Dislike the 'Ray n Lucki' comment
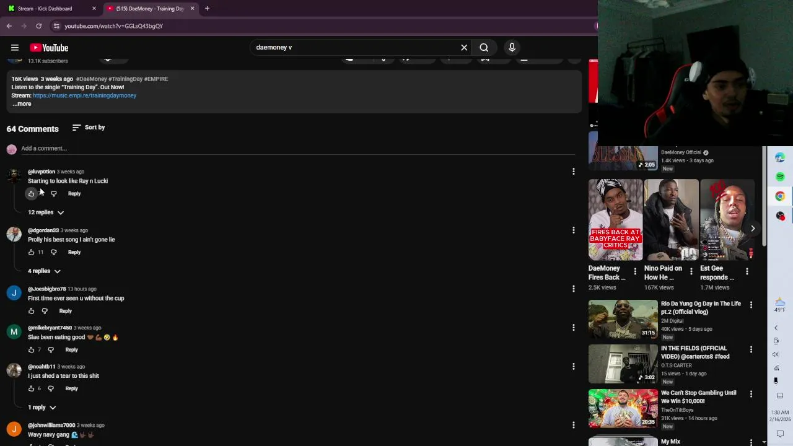 (53, 194)
